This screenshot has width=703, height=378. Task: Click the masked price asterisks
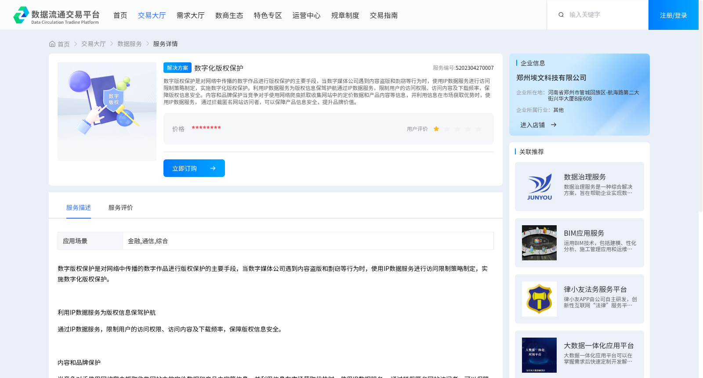(206, 128)
